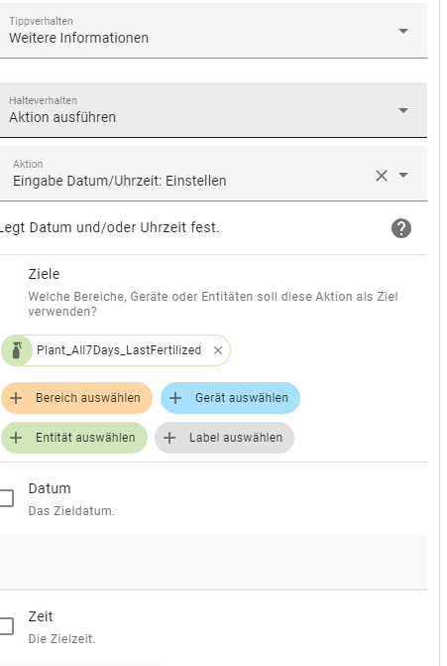Viewport: 447px width, 666px height.
Task: Enable the Datum checkbox
Action: [6, 498]
